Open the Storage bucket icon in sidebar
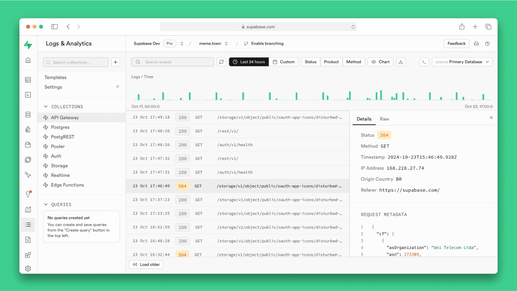The height and width of the screenshot is (291, 517). click(x=28, y=145)
